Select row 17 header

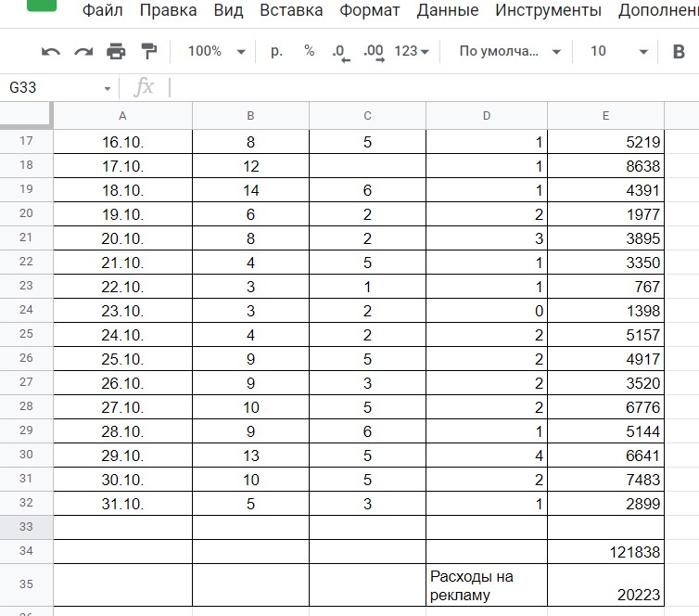pos(26,141)
